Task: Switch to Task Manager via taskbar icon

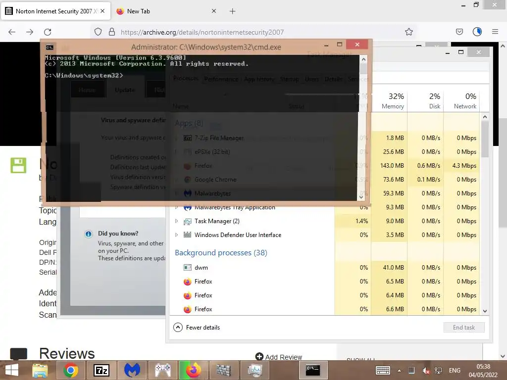Action: [254, 370]
